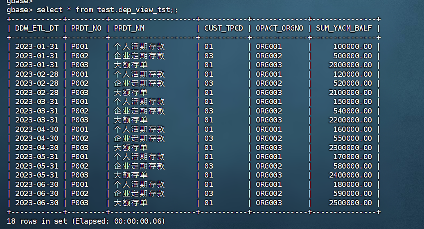Select the balance cell showing 150000.00

[352, 102]
